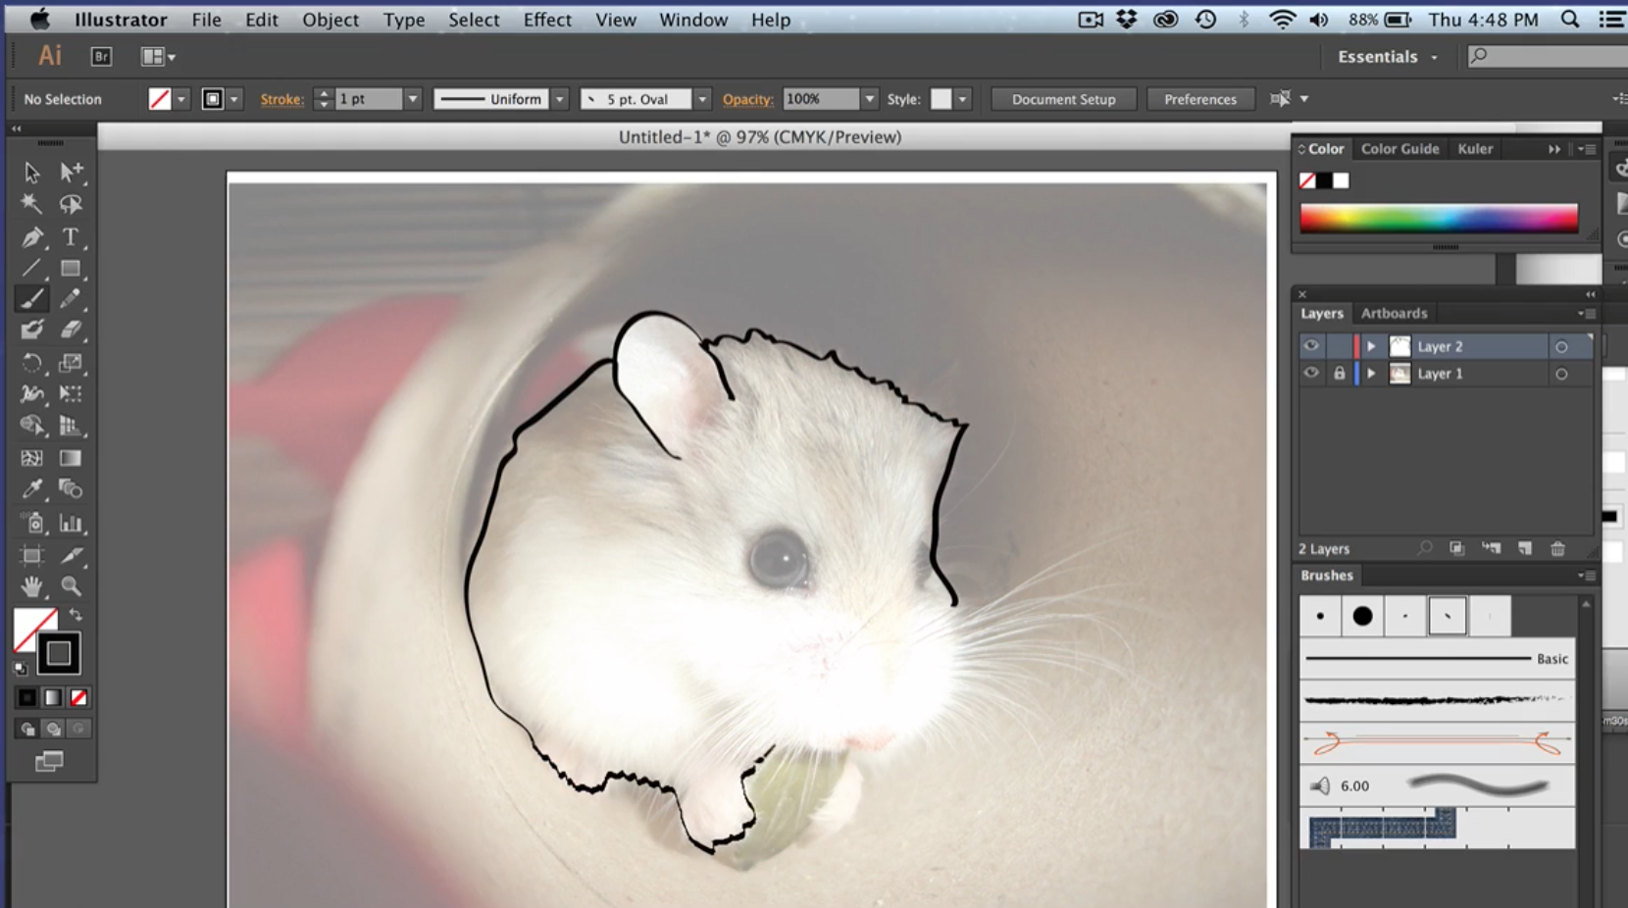Activate the Zoom tool
1628x908 pixels.
[x=71, y=586]
